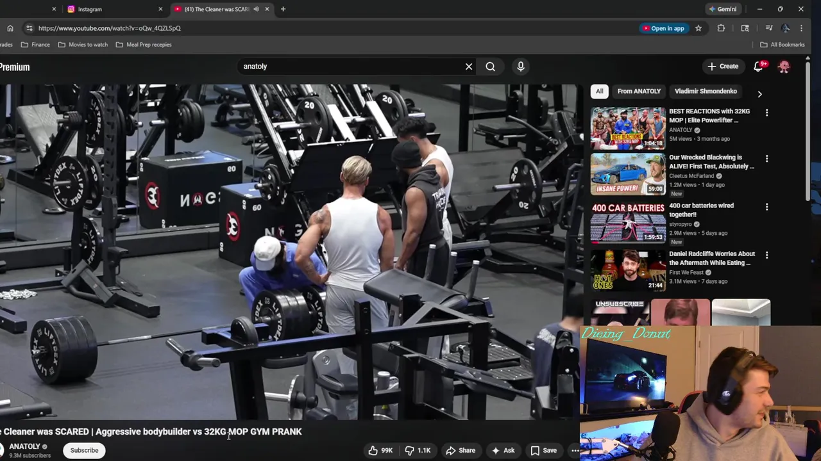Click the Open in app button
The width and height of the screenshot is (821, 461).
pyautogui.click(x=663, y=28)
